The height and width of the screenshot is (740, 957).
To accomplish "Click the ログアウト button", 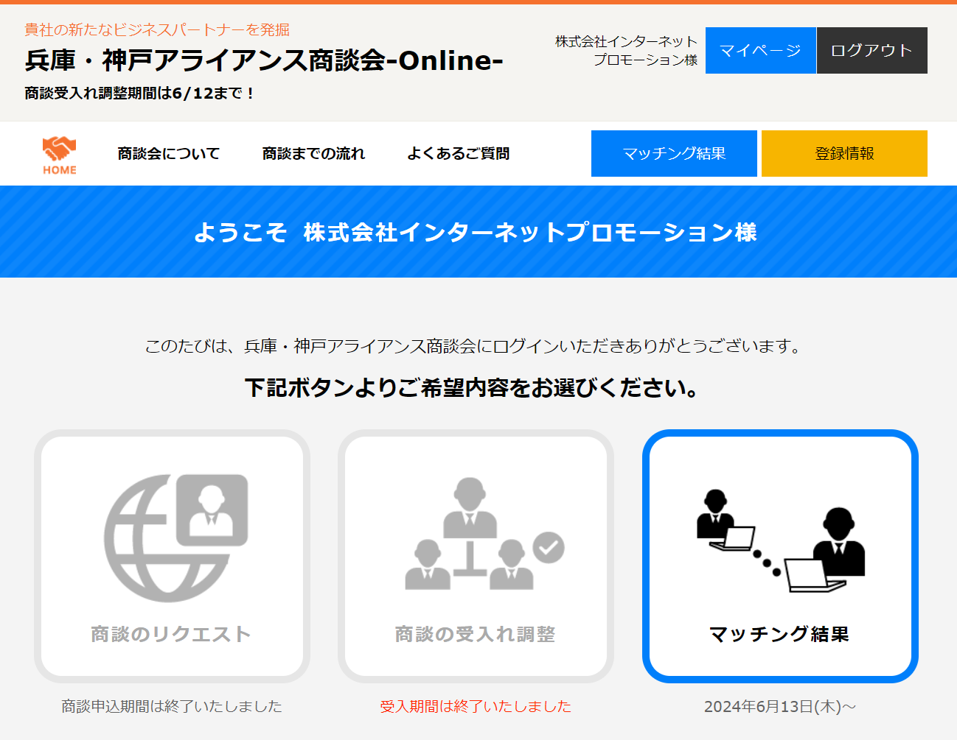I will [x=872, y=50].
